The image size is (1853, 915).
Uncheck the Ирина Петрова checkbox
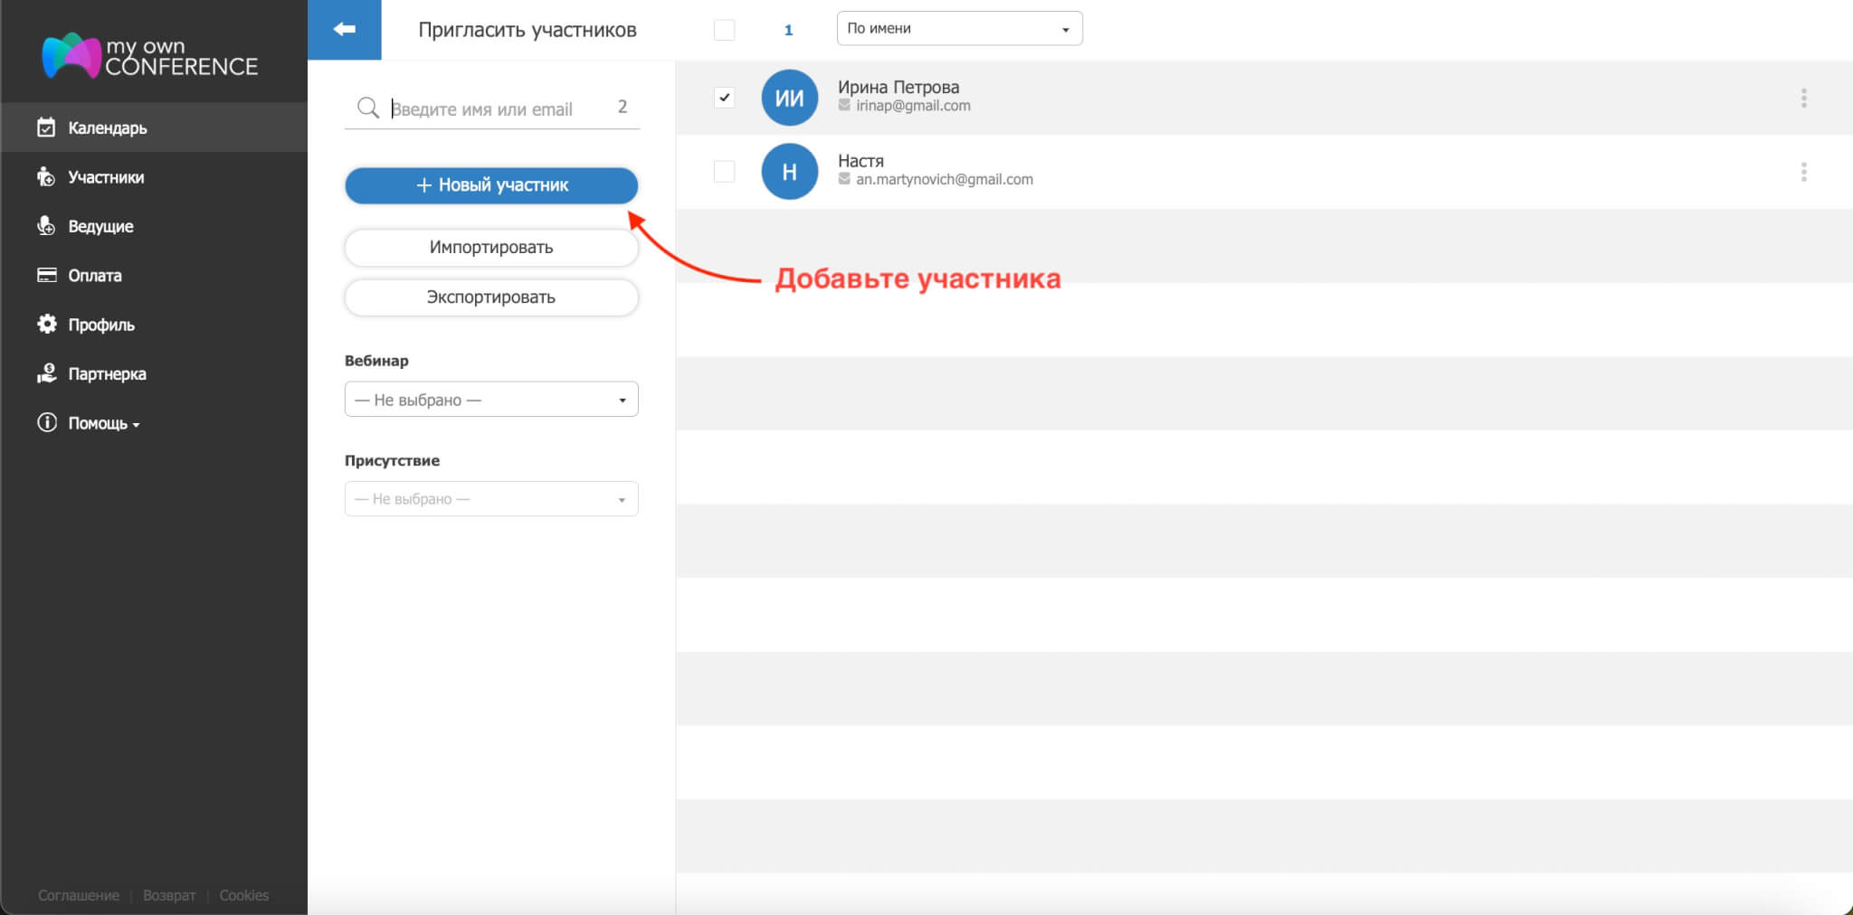(724, 98)
